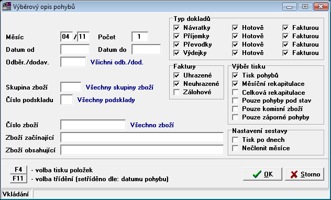Click the application icon in the title bar

(6, 6)
